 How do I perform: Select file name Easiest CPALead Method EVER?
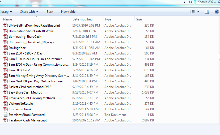30,87
